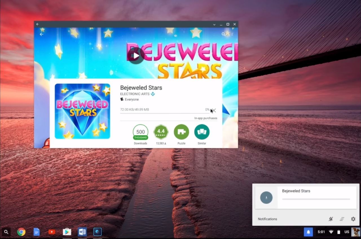Click the 72.00 KB/49.89 MB size text

point(135,110)
